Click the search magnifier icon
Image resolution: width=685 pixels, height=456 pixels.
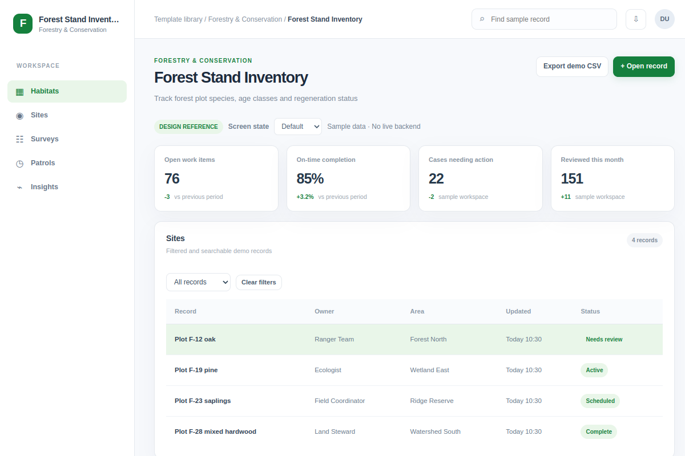pyautogui.click(x=482, y=19)
